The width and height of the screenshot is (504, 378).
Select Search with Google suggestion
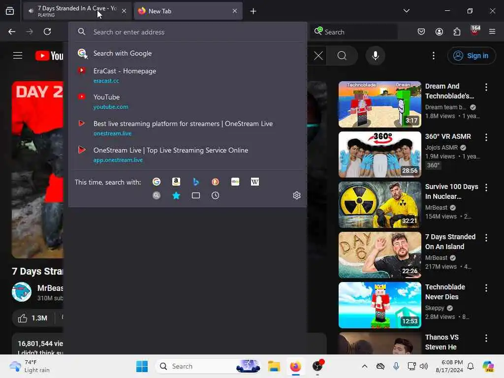tap(188, 53)
